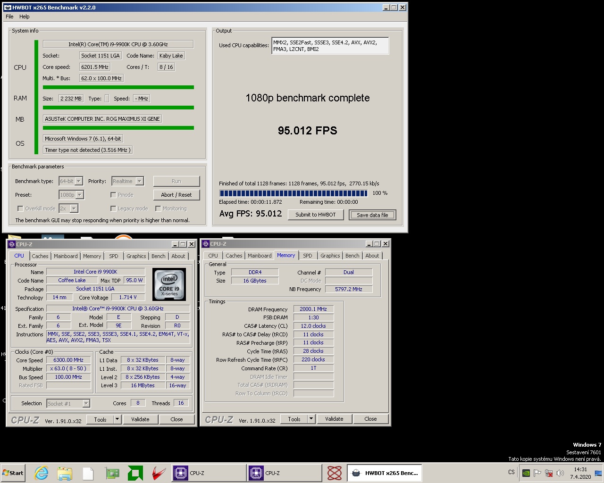This screenshot has width=604, height=483.
Task: Open Benchmark type 64-bit dropdown
Action: [71, 181]
